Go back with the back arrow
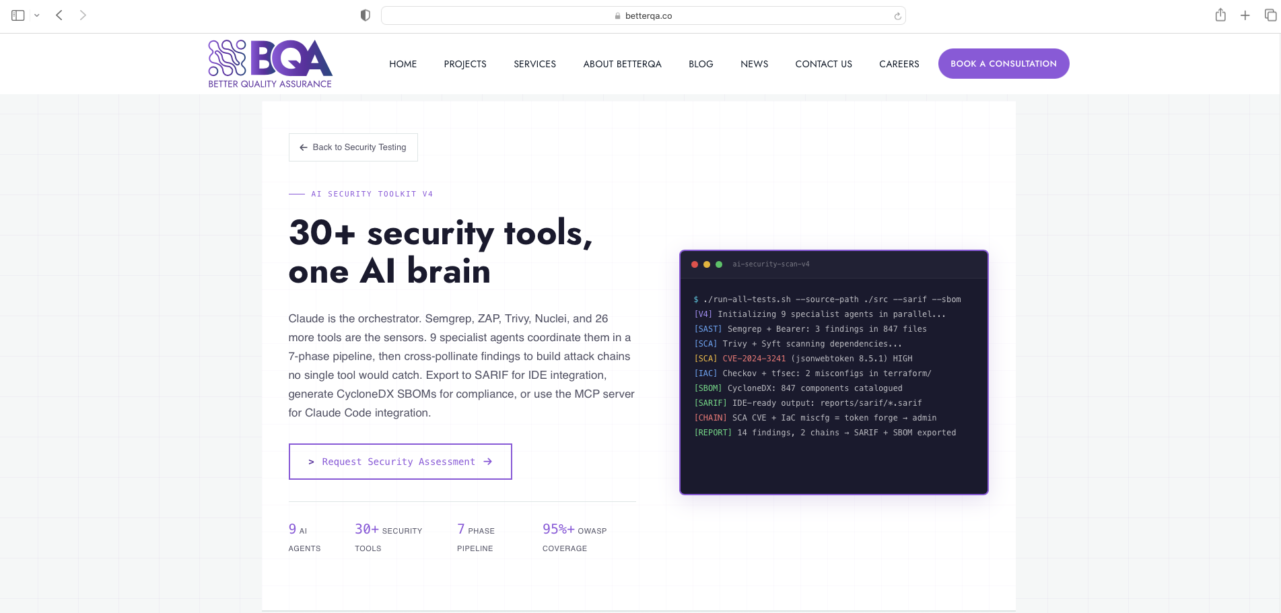 pyautogui.click(x=59, y=15)
